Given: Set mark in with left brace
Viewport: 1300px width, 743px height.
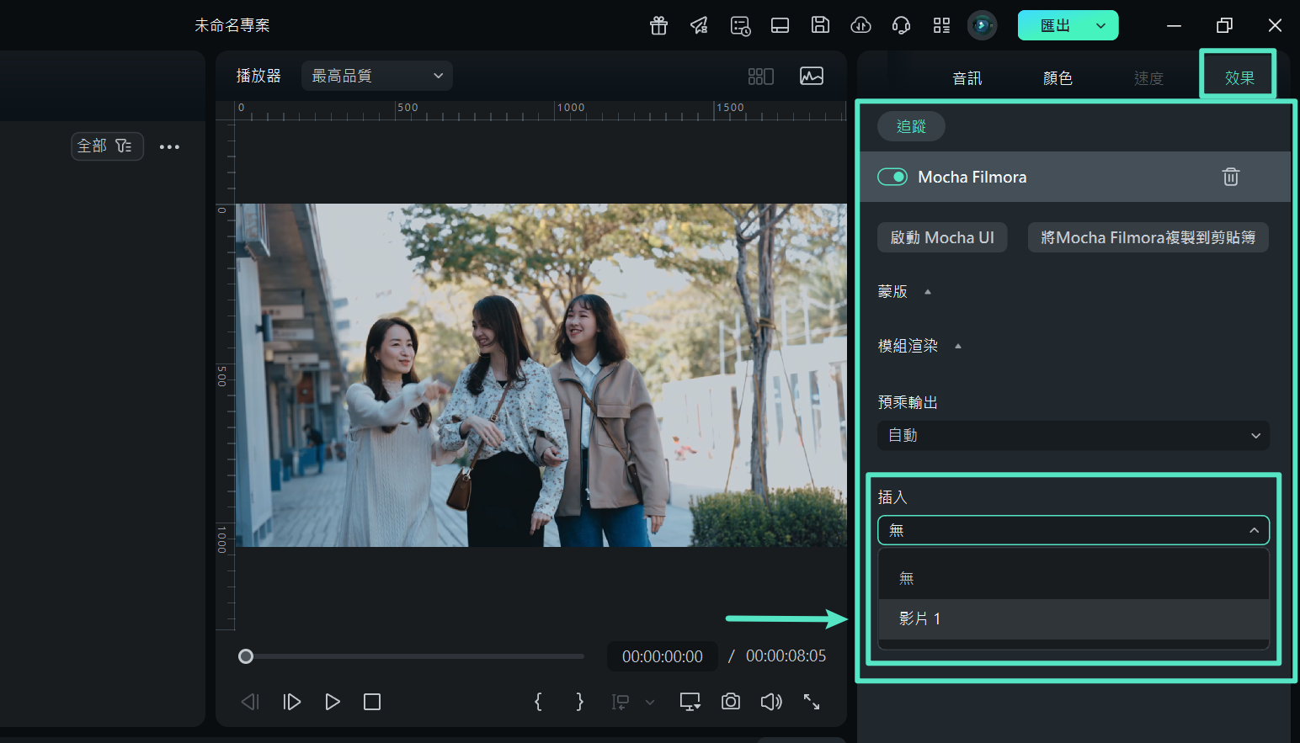Looking at the screenshot, I should point(538,702).
